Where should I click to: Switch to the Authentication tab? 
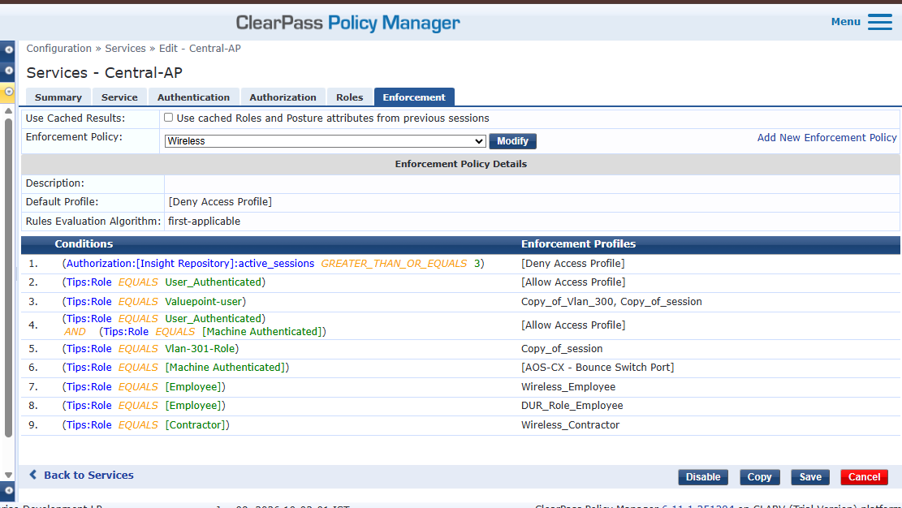[x=193, y=97]
